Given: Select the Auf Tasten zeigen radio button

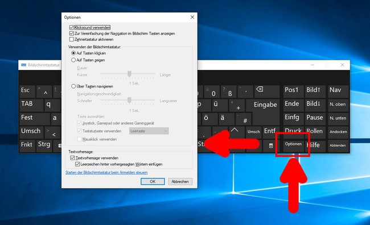Looking at the screenshot, I should coord(73,60).
